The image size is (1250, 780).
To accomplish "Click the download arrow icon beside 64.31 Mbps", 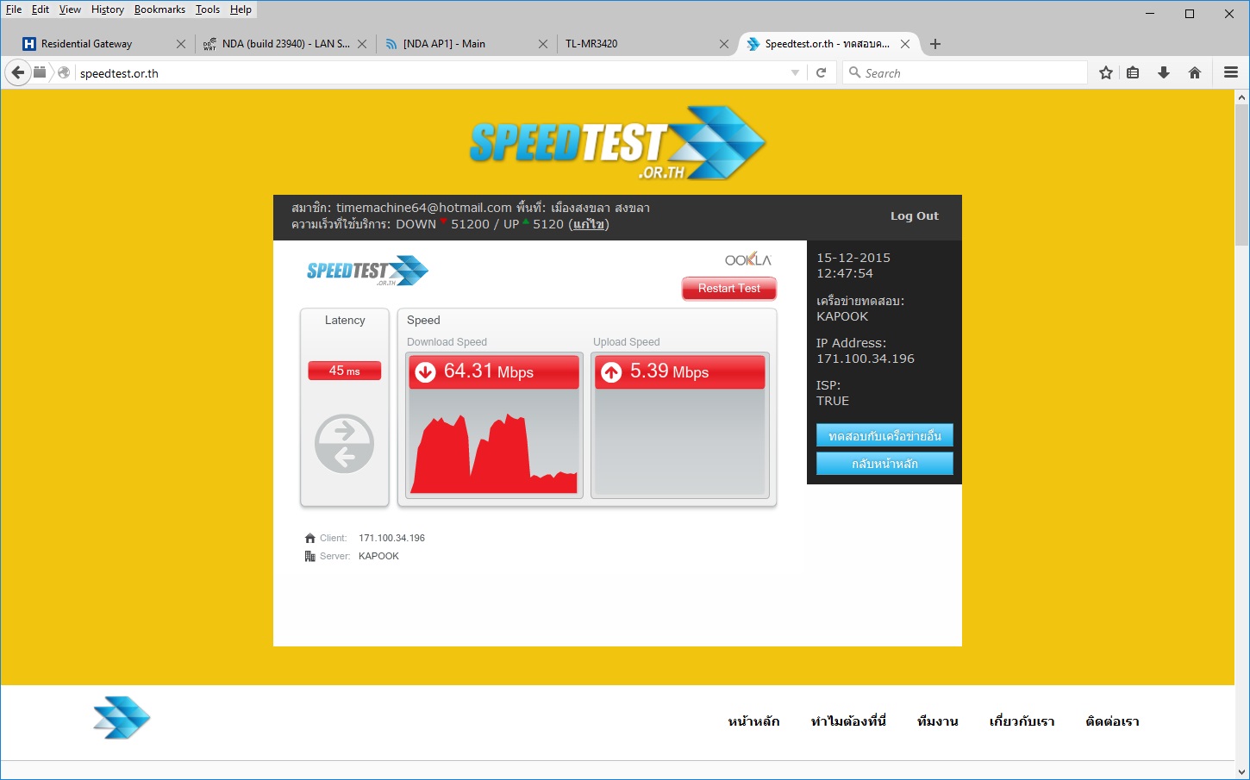I will [426, 372].
